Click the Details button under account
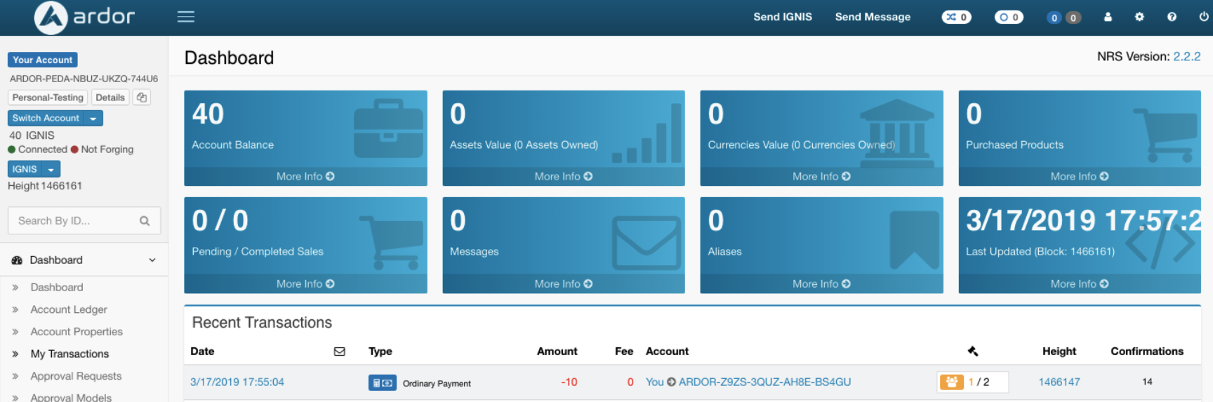This screenshot has height=402, width=1213. [110, 98]
